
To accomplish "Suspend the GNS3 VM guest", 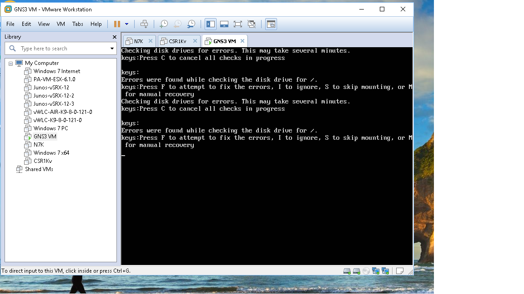I will (x=117, y=24).
